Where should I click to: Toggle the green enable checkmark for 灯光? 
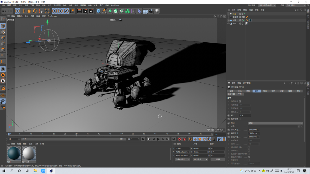click(244, 14)
